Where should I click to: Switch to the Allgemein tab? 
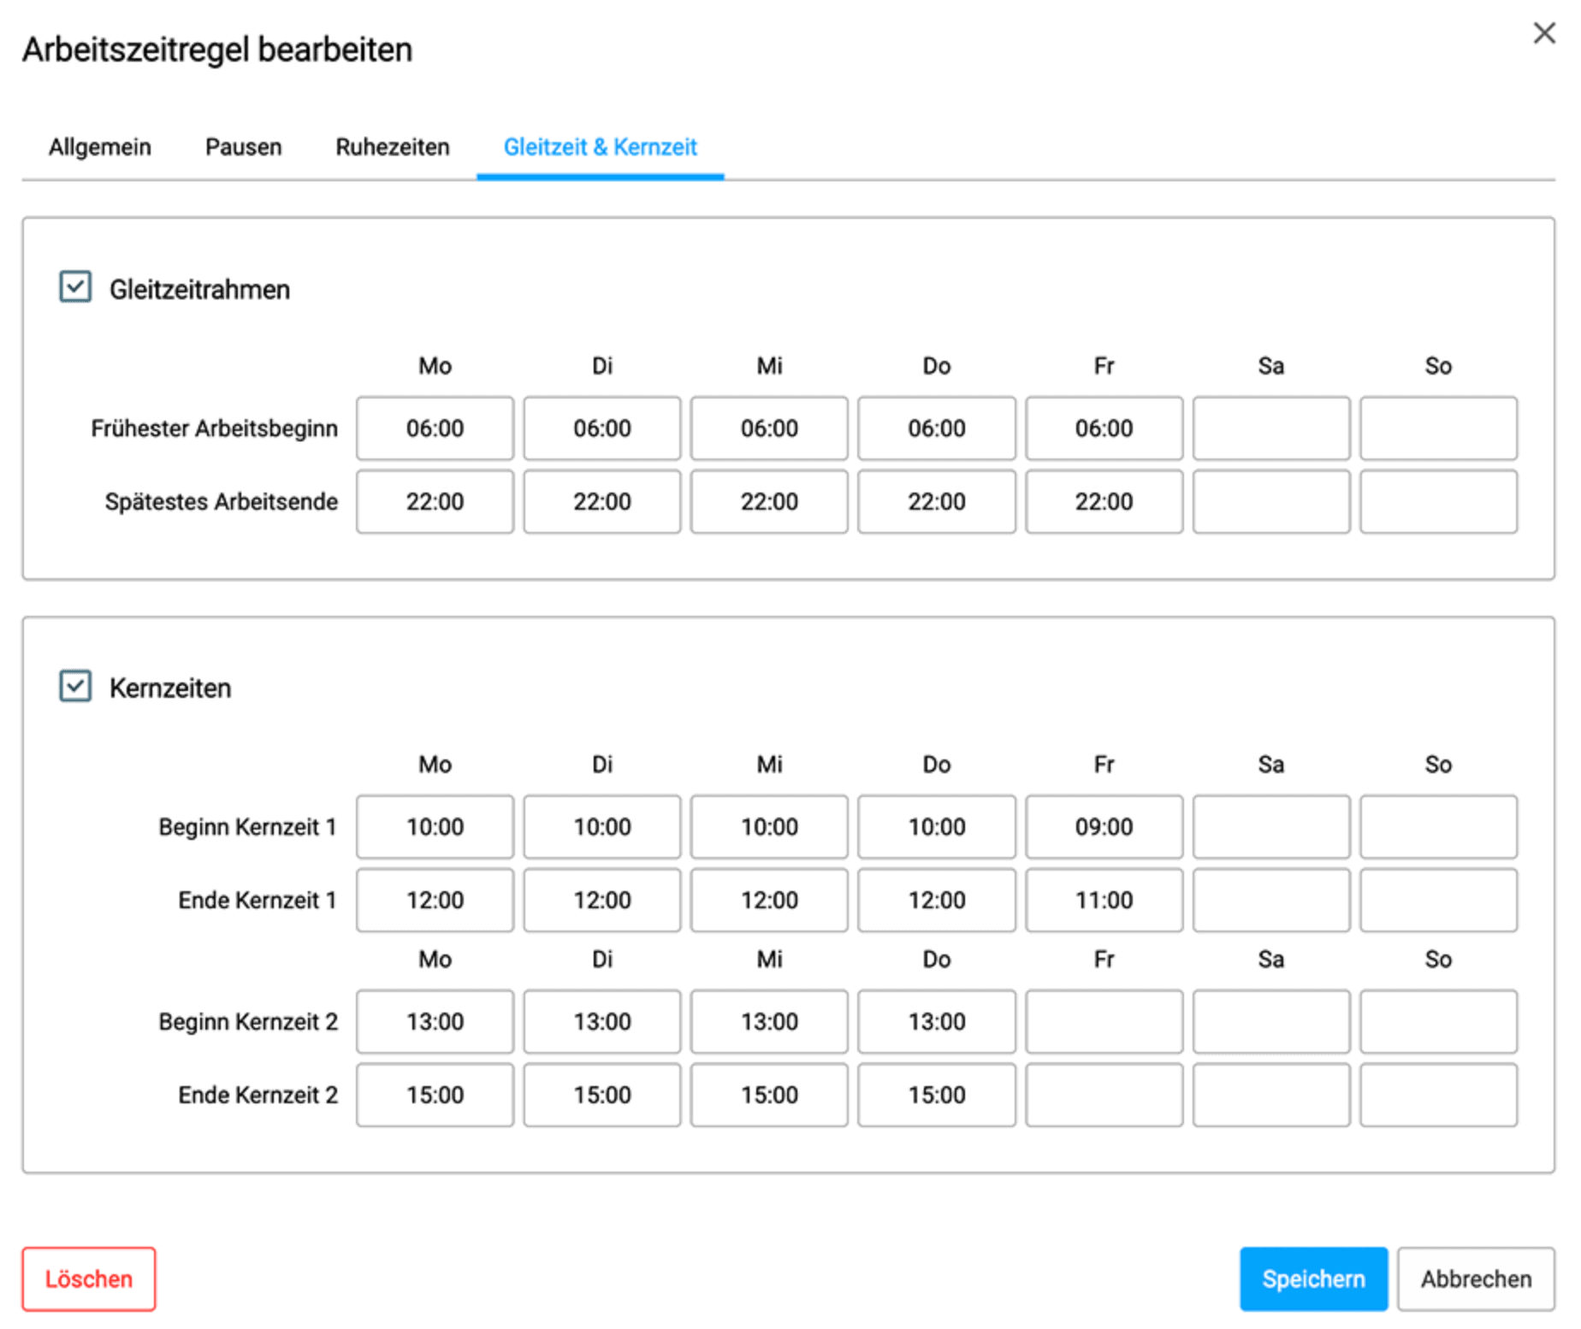tap(100, 147)
